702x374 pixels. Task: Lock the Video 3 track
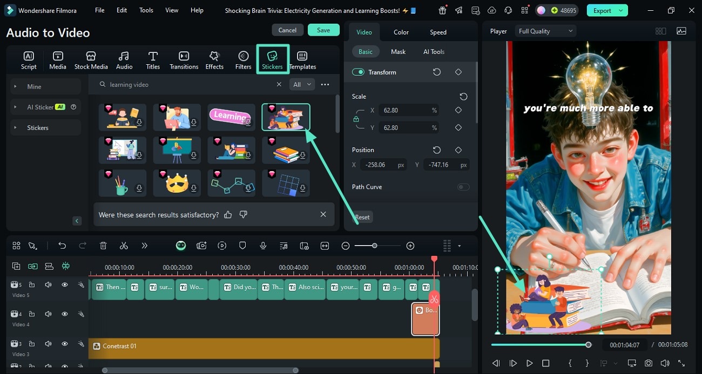click(x=32, y=343)
